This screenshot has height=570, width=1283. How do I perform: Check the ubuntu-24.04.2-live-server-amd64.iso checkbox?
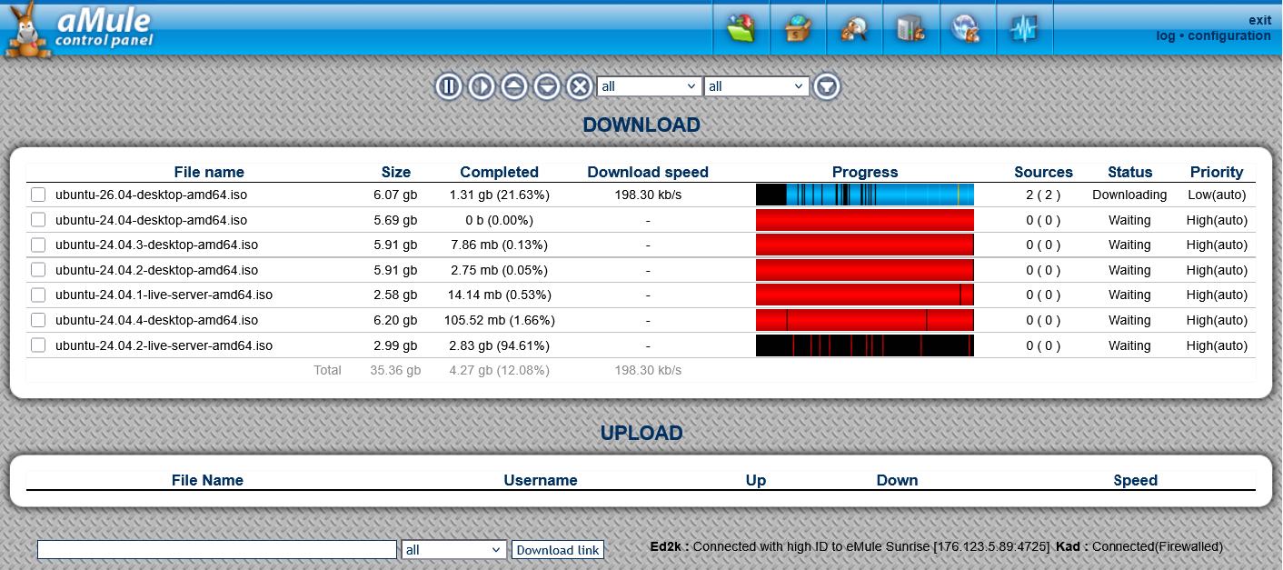[38, 345]
